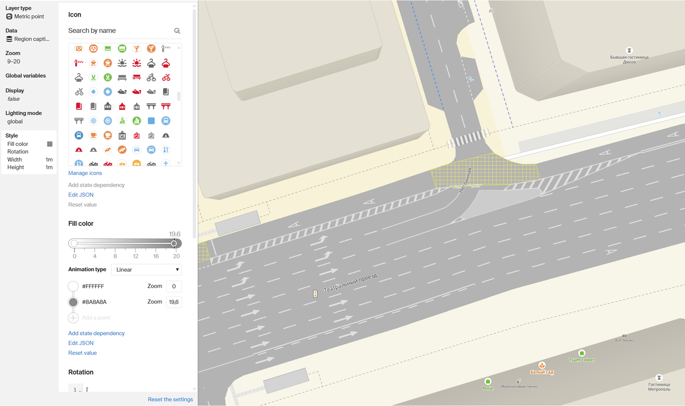Click the Fill color slider right handle
Screen dimensions: 685x406
(174, 243)
